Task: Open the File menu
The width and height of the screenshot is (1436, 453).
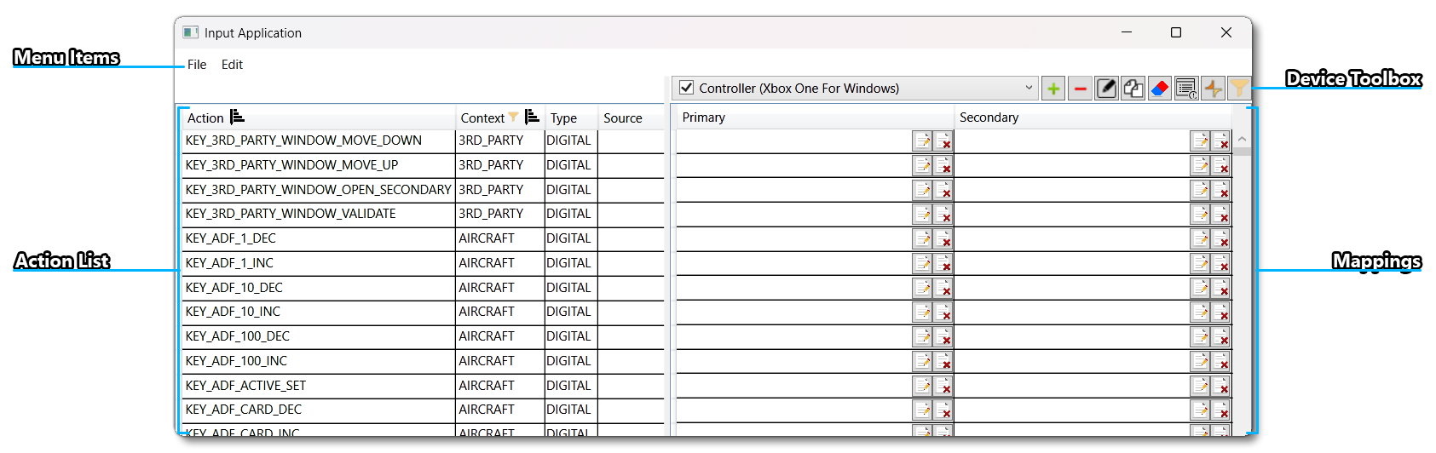Action: (197, 65)
